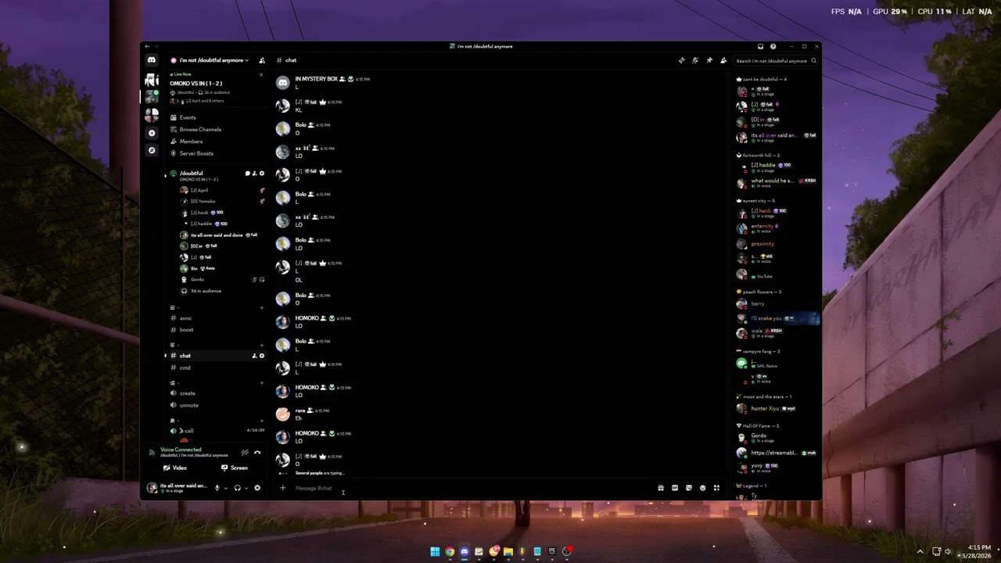Open the sticker picker icon

[689, 488]
